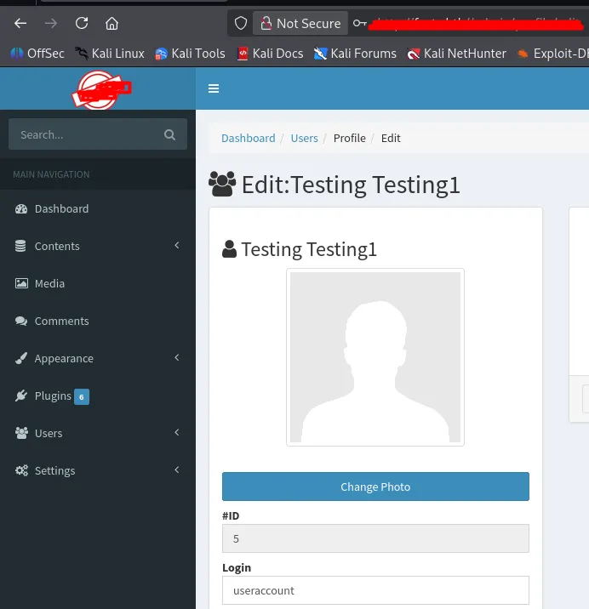Open the Kali Docs bookmark

[x=270, y=54]
